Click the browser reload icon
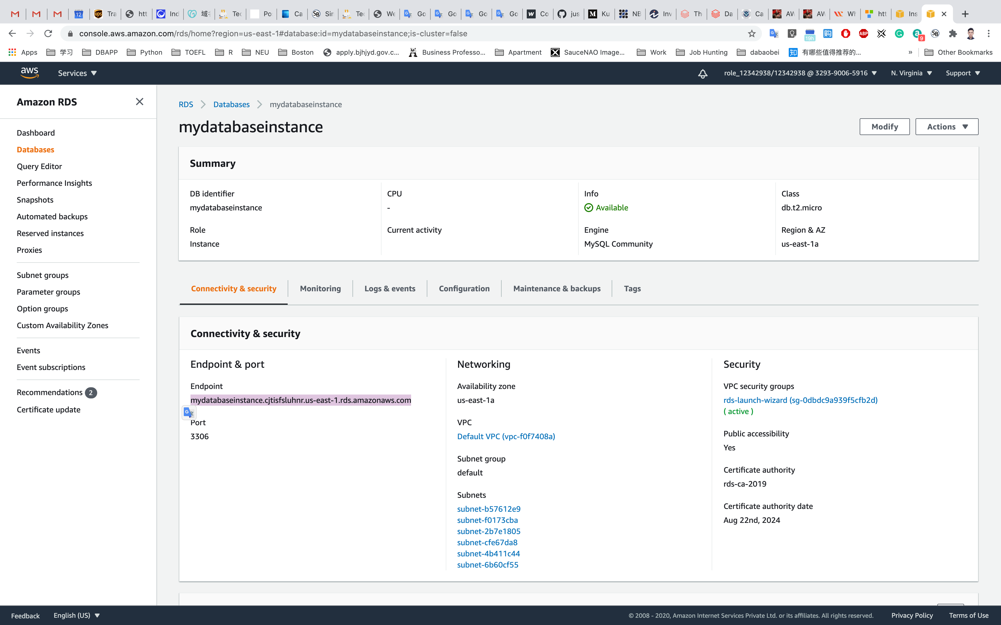The image size is (1001, 625). click(48, 33)
